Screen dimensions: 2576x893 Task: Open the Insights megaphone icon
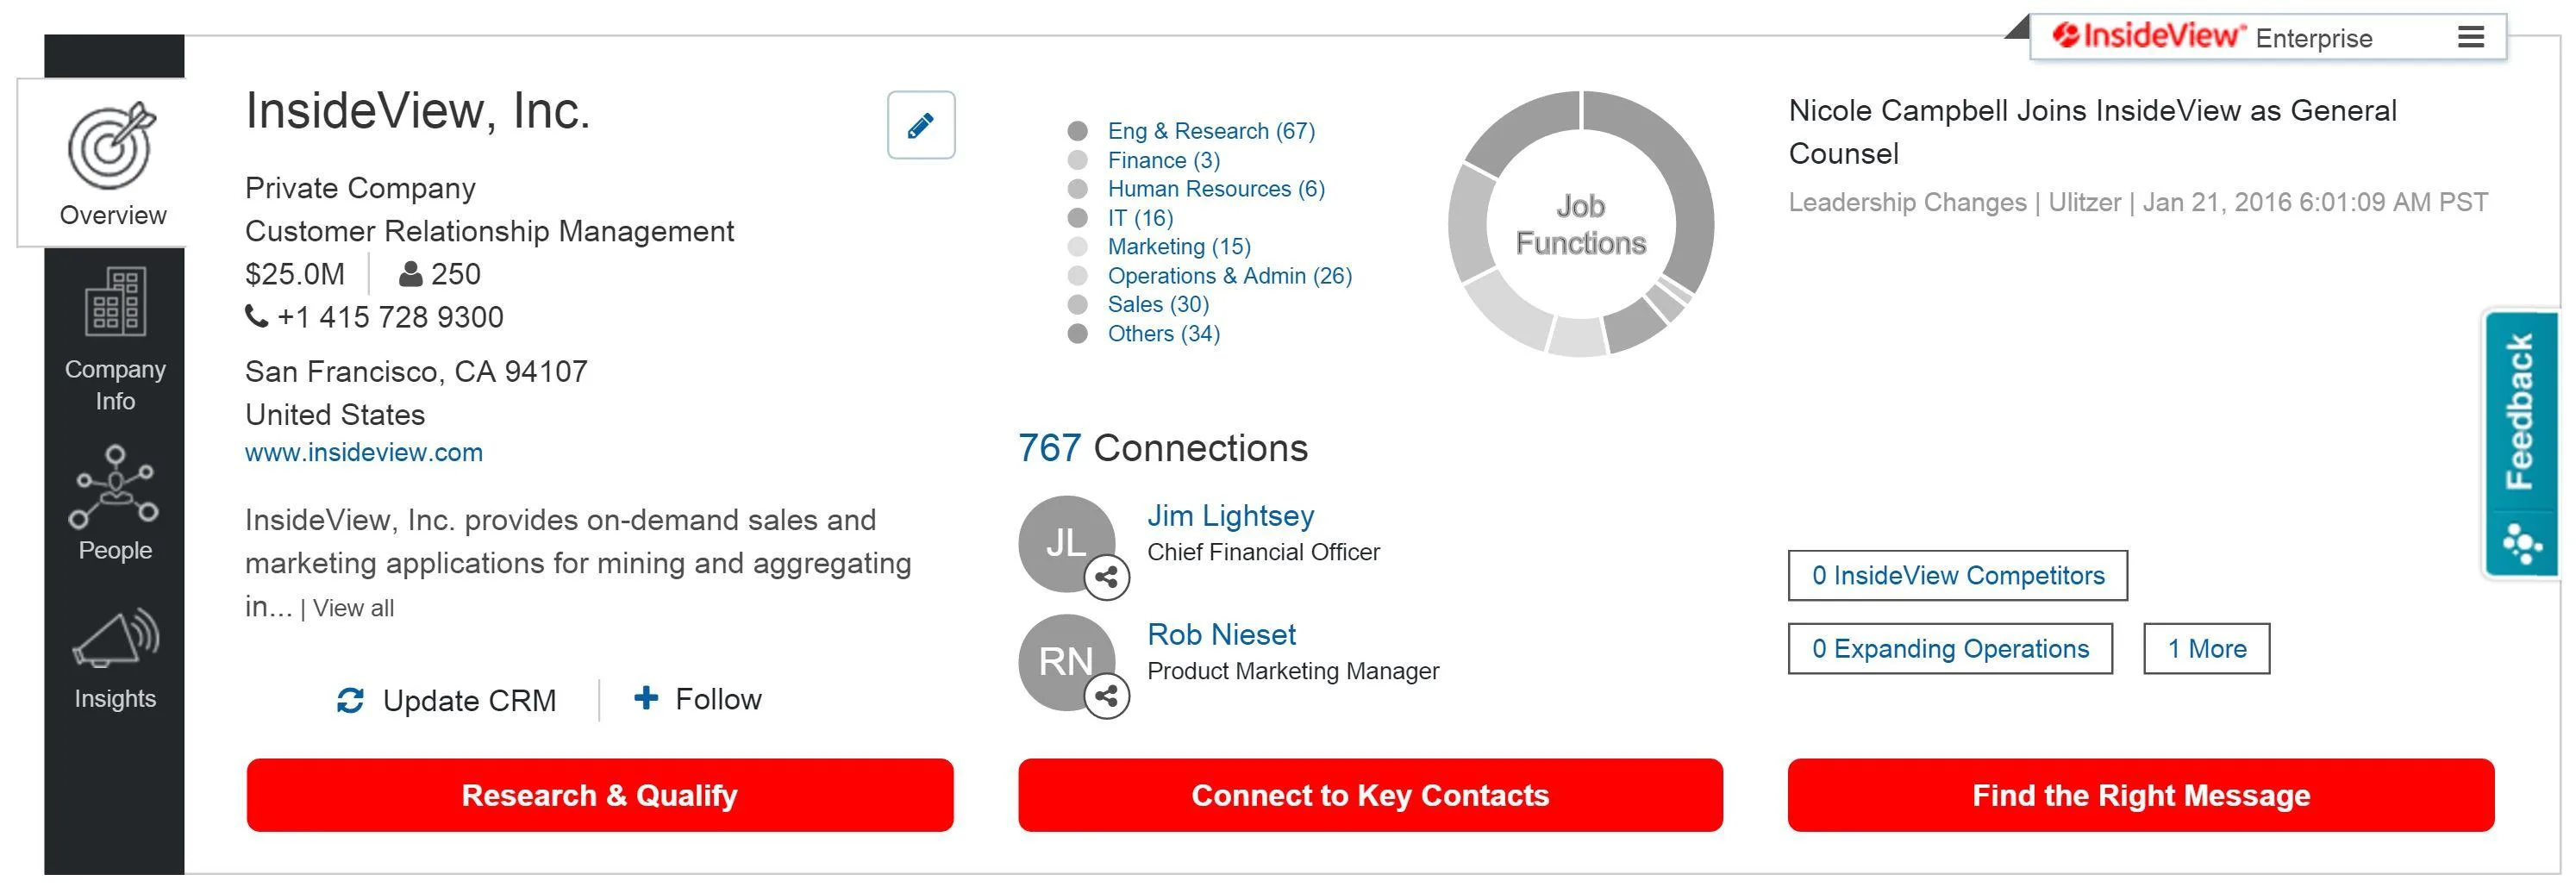(115, 638)
